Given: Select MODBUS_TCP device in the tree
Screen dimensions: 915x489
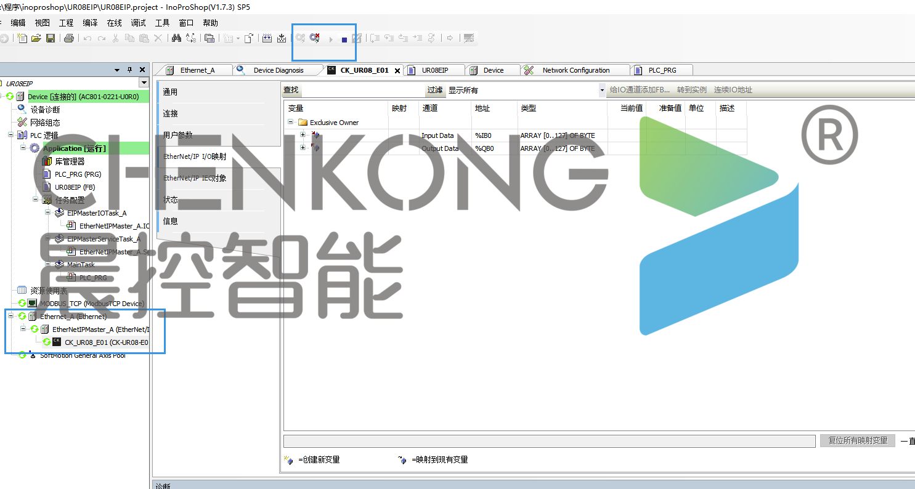Looking at the screenshot, I should pyautogui.click(x=92, y=303).
